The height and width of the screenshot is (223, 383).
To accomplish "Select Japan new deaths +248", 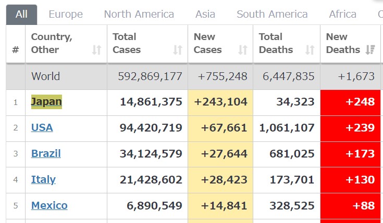I will (x=360, y=102).
